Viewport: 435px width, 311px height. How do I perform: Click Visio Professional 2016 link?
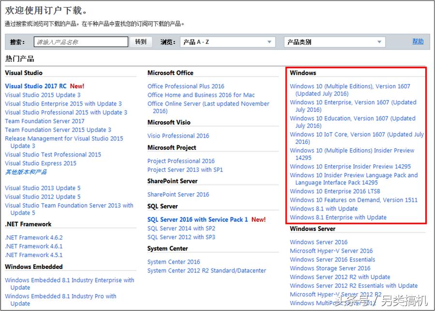tap(177, 135)
